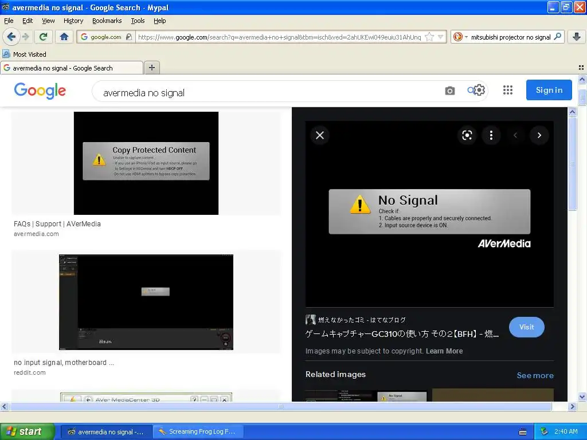Viewport: 587px width, 440px height.
Task: Click the Learn More copyright link
Action: coord(444,351)
